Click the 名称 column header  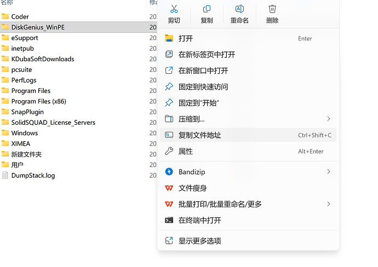7,2
